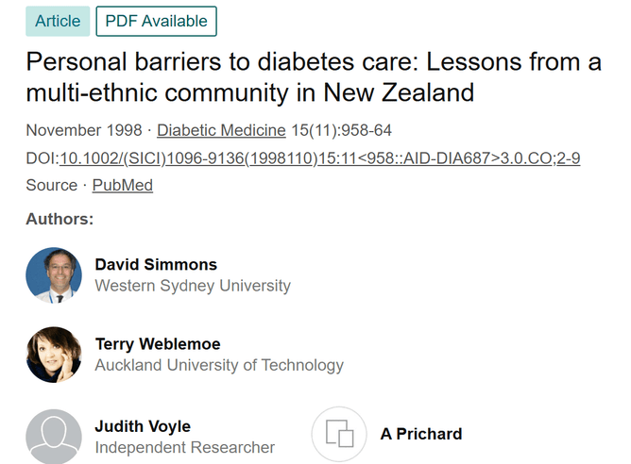Open Judith Voyle's author name
Screen dimensions: 631x464
coord(143,426)
